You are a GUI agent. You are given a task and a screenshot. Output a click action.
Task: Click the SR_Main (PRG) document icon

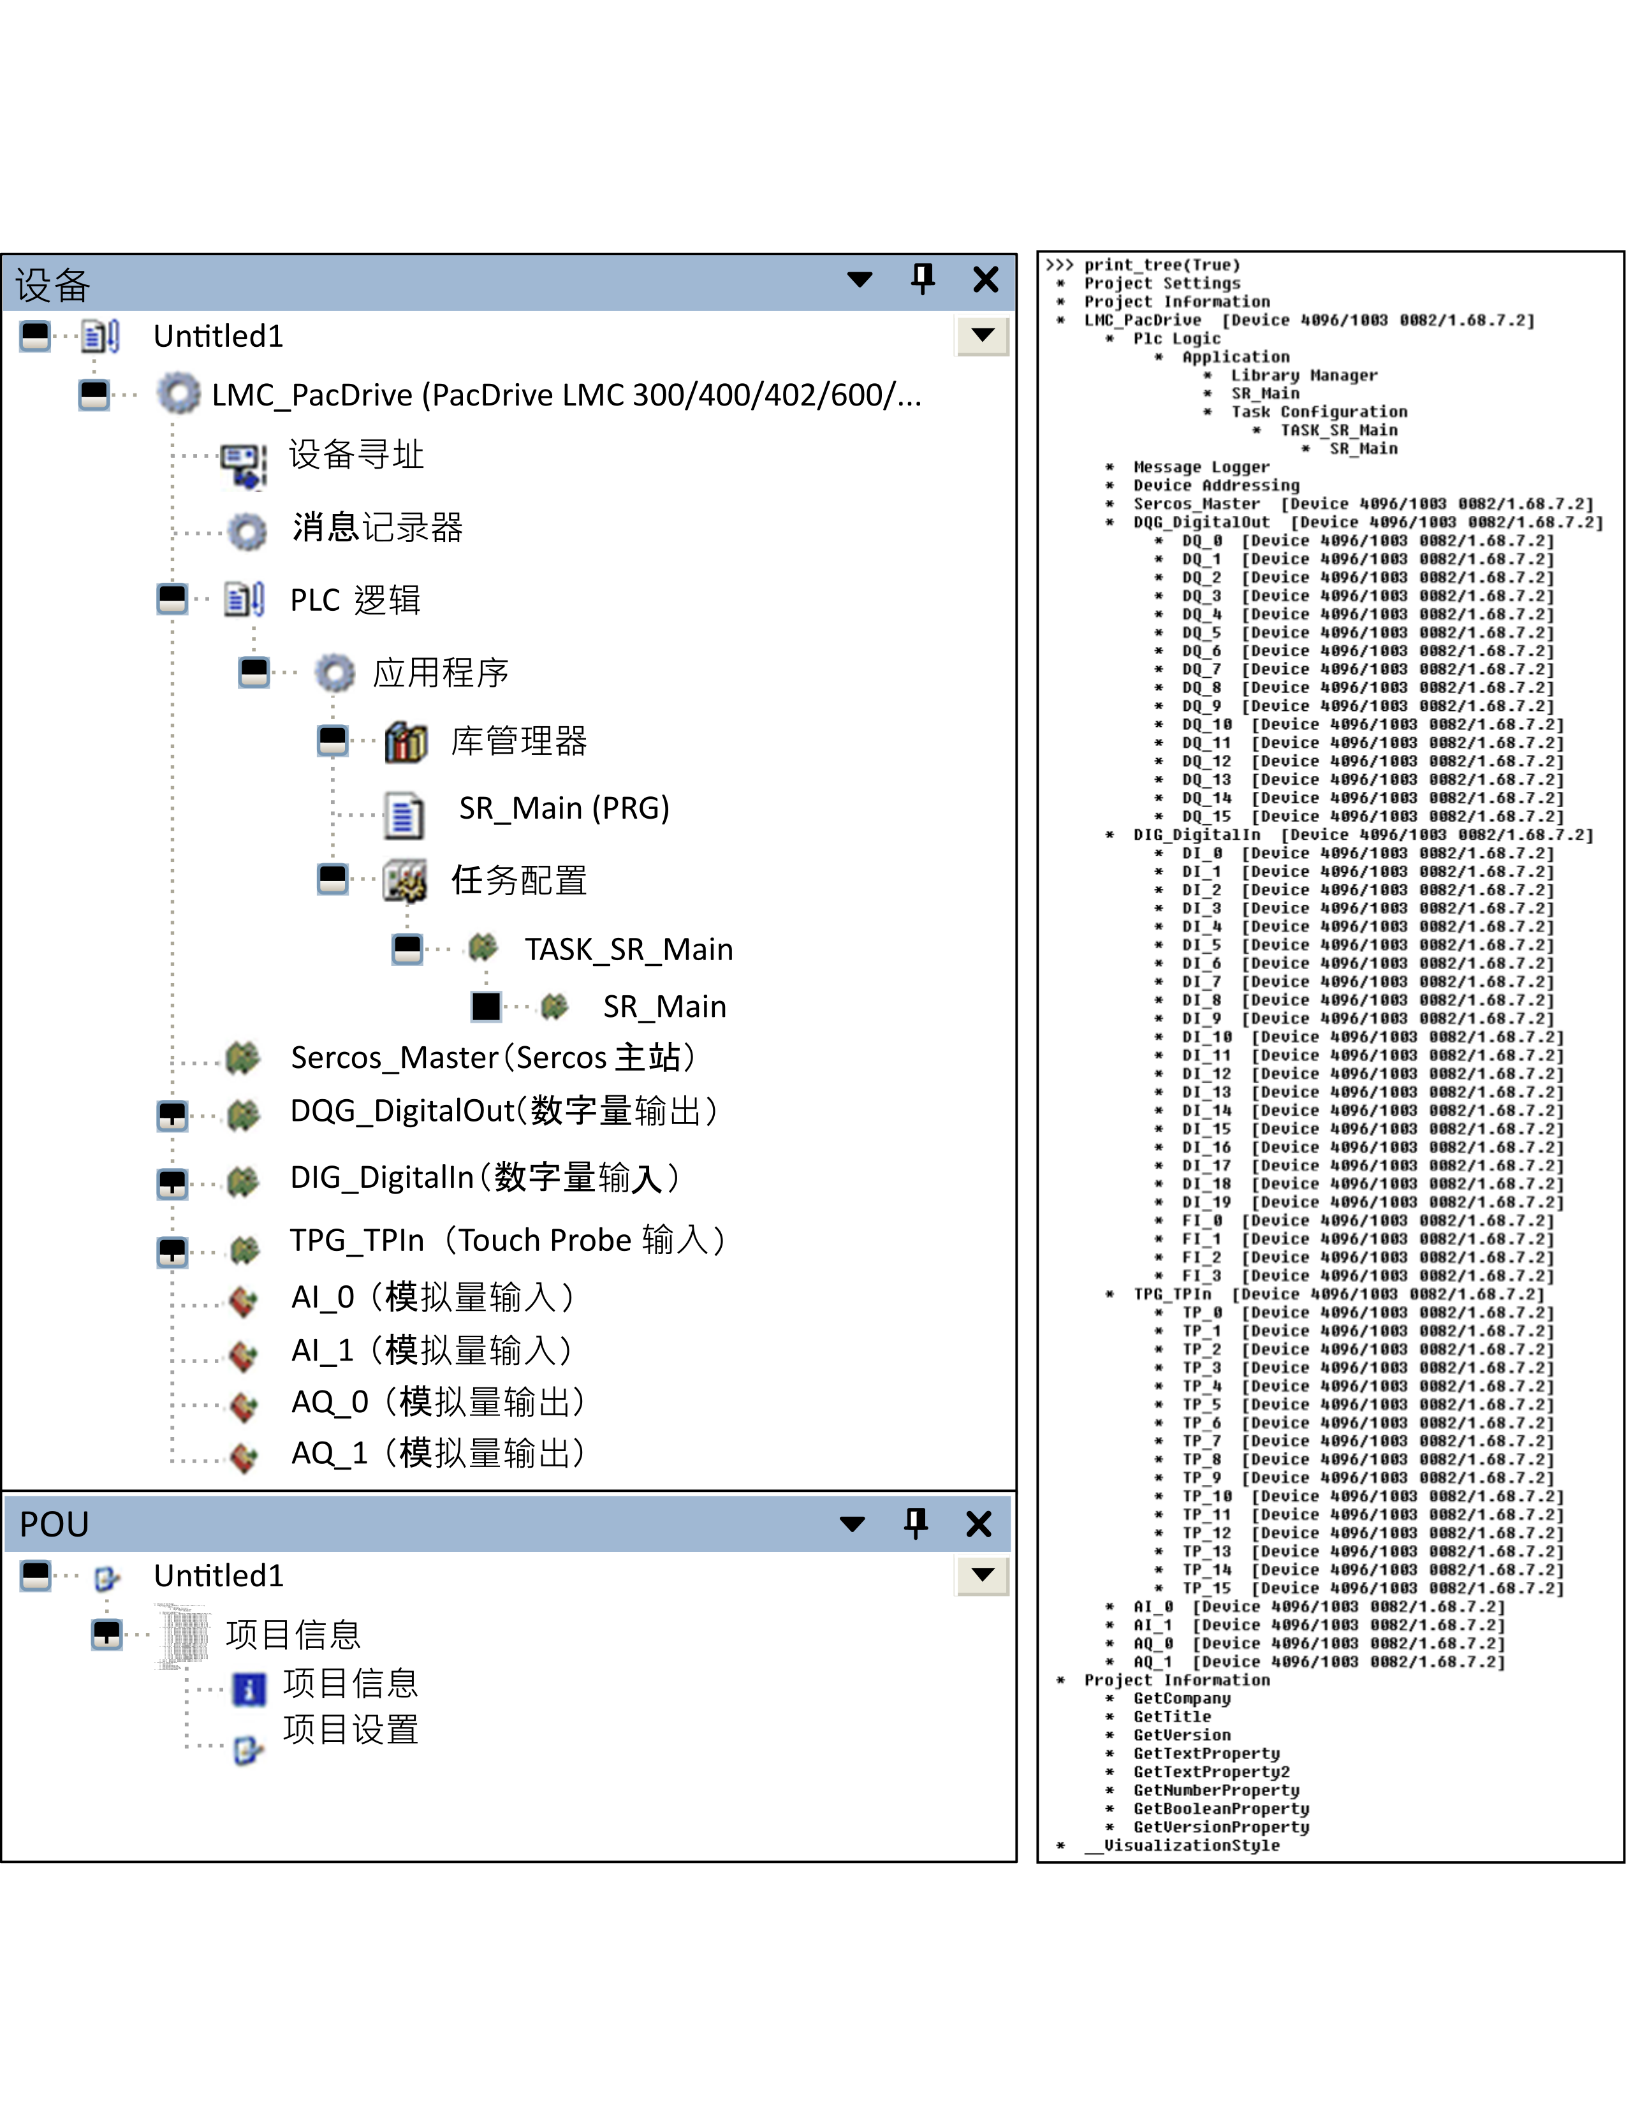pos(404,814)
